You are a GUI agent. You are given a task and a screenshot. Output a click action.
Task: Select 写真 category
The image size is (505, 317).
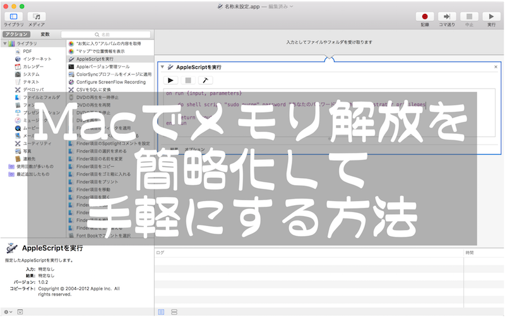[27, 152]
